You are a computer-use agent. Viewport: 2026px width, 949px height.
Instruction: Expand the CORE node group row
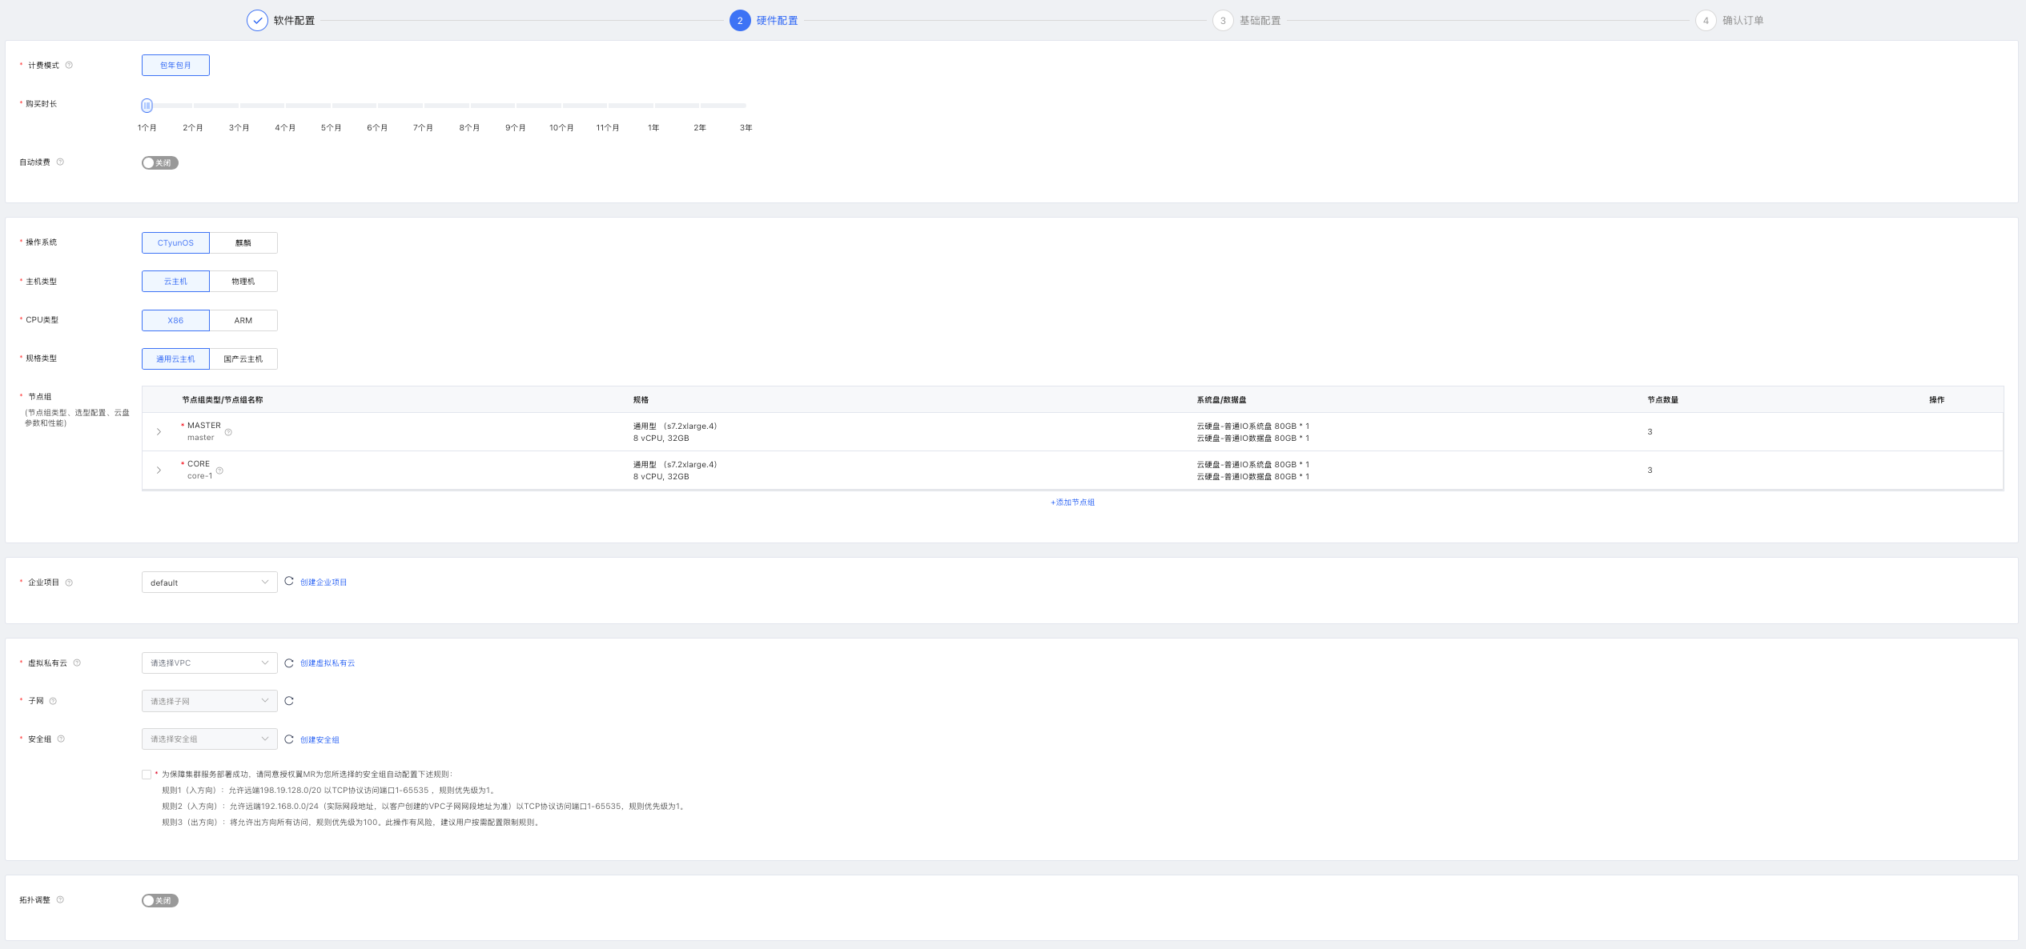pos(159,470)
